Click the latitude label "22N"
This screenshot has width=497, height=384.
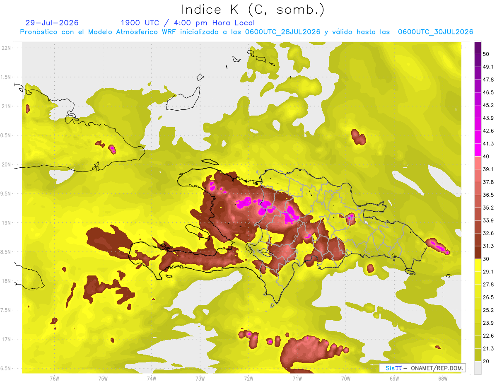click(7, 48)
